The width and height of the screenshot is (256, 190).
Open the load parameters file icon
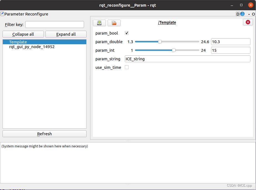[x=114, y=23]
